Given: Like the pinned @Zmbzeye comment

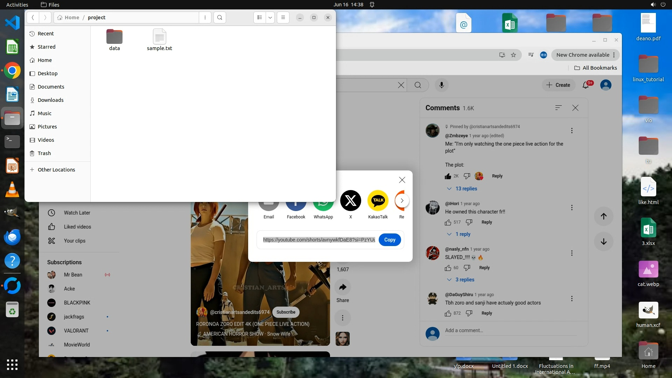Looking at the screenshot, I should tap(448, 176).
